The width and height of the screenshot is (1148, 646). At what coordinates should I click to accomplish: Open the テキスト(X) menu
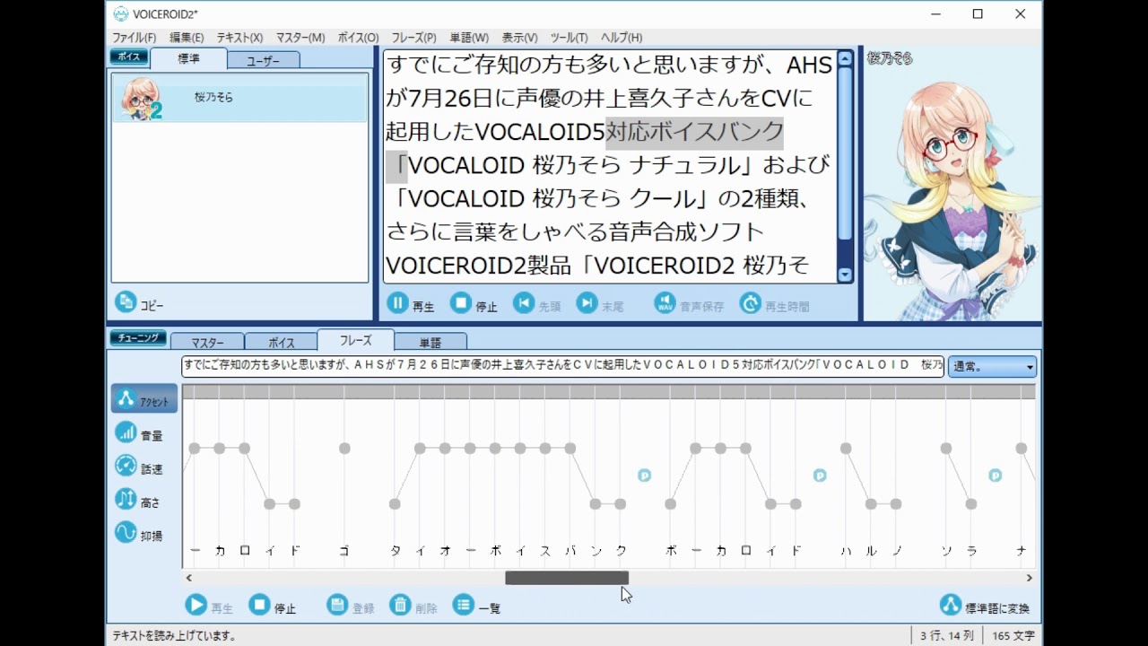click(x=239, y=38)
